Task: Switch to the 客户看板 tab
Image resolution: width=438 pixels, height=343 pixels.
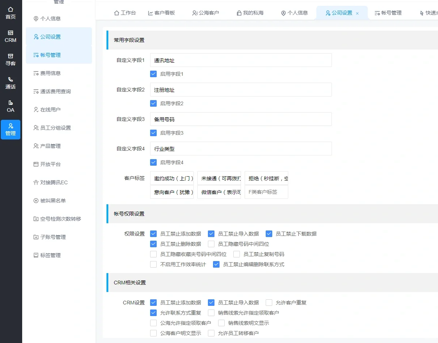Action: point(161,13)
